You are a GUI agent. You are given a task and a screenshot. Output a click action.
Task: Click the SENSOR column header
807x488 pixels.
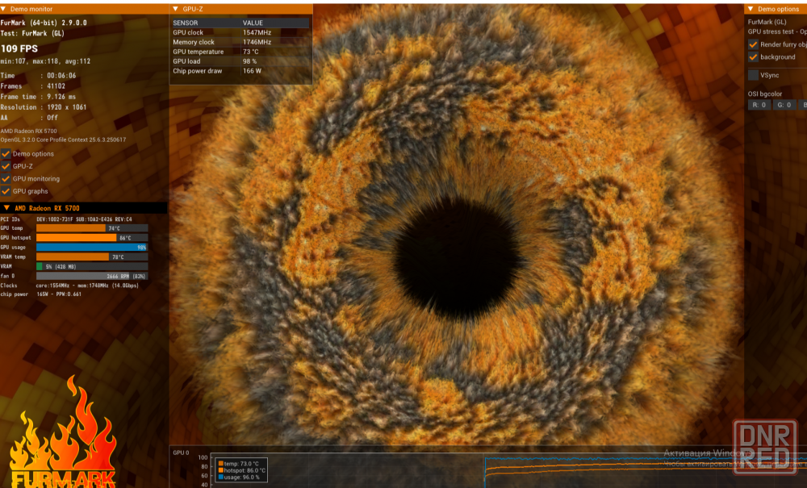[x=186, y=23]
